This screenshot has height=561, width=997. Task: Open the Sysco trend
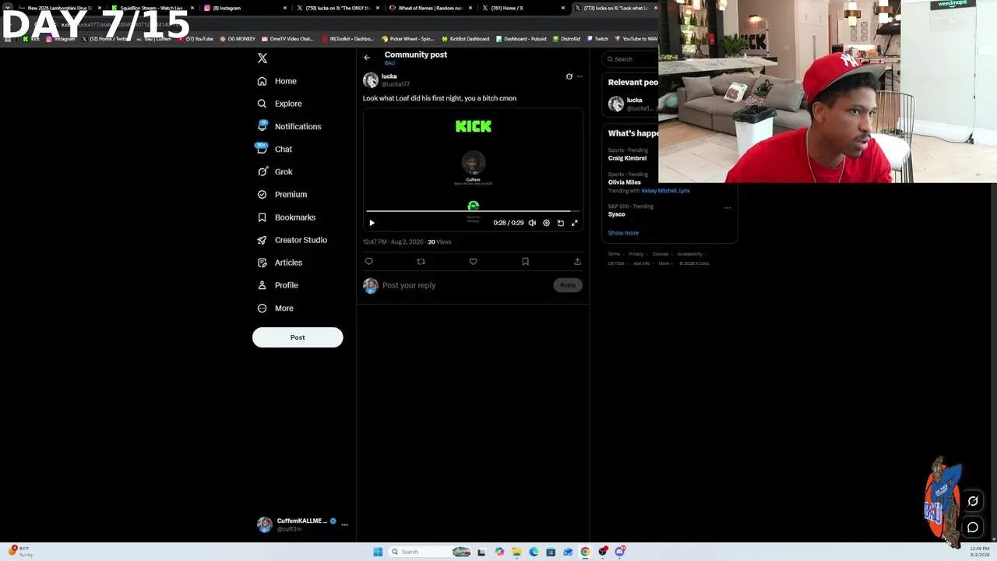(617, 214)
